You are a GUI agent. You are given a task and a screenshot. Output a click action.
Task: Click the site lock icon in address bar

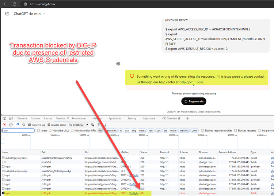click(25, 4)
